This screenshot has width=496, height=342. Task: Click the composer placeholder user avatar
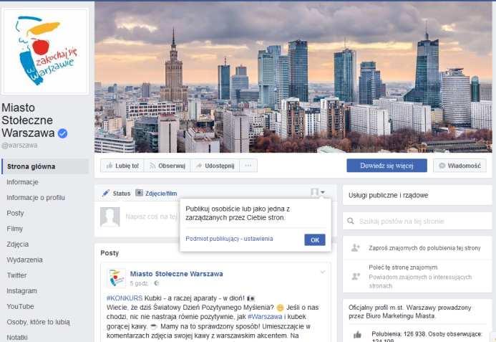point(110,217)
